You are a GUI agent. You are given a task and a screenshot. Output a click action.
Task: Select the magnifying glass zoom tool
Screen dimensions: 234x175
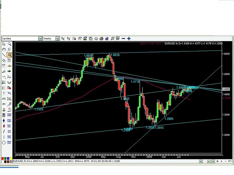point(9,44)
